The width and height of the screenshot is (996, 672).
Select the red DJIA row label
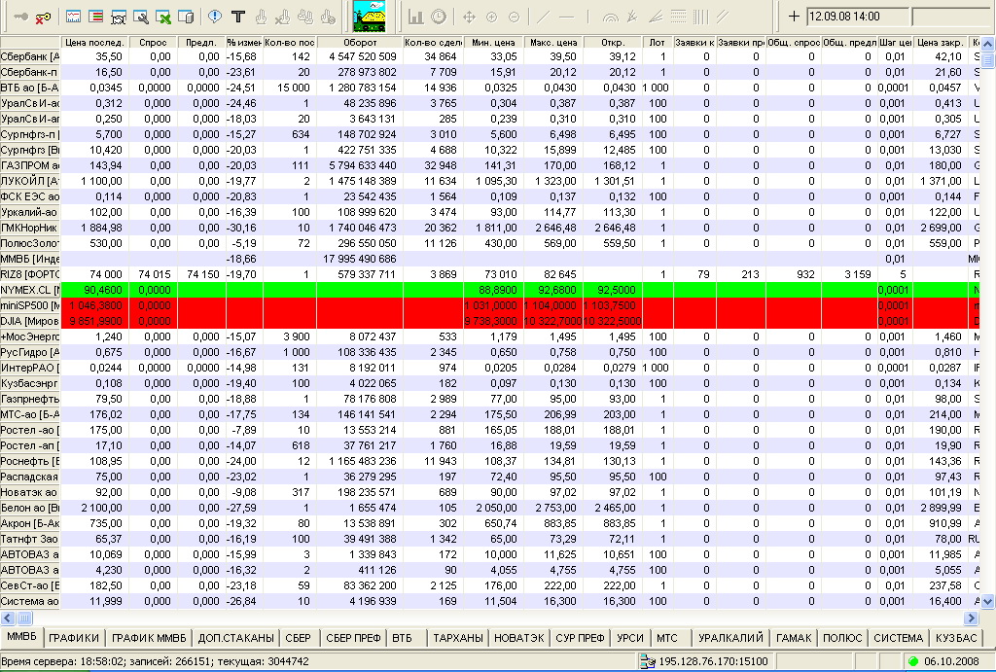click(30, 321)
